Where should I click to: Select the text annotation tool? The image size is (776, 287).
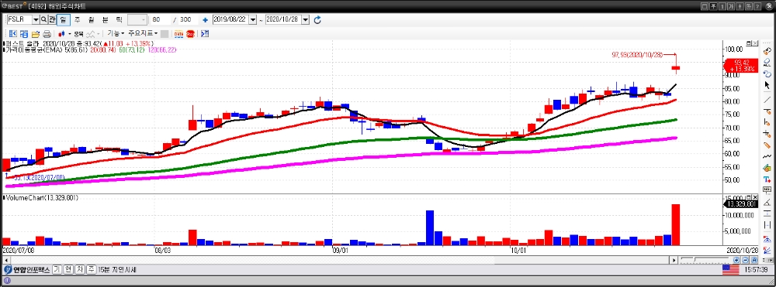[767, 179]
